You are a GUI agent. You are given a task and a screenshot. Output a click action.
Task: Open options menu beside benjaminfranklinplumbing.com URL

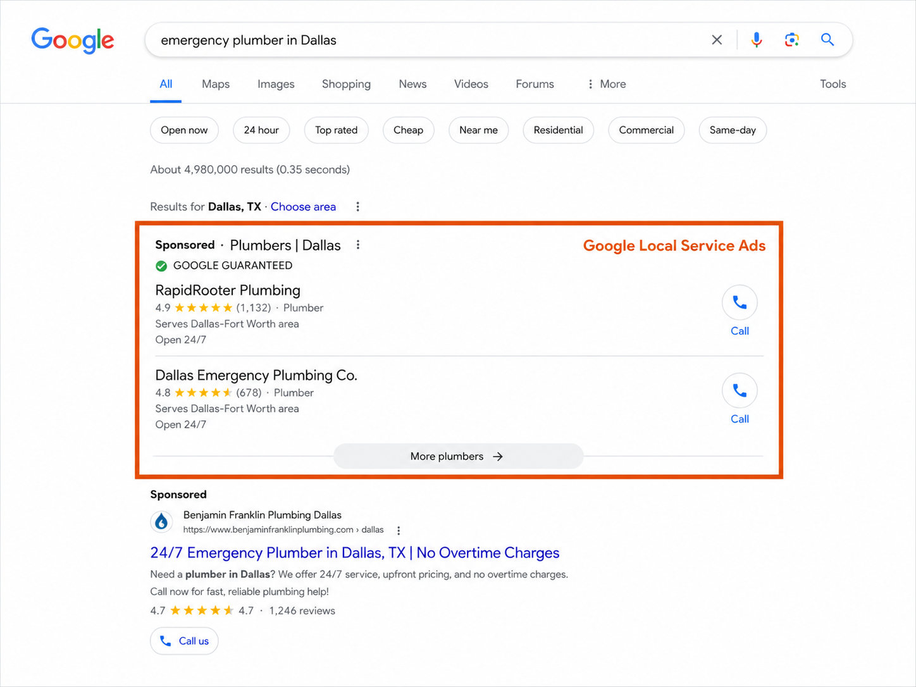(x=399, y=531)
